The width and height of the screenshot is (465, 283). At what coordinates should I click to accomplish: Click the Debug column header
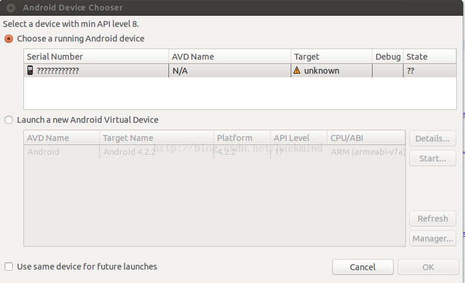[388, 57]
